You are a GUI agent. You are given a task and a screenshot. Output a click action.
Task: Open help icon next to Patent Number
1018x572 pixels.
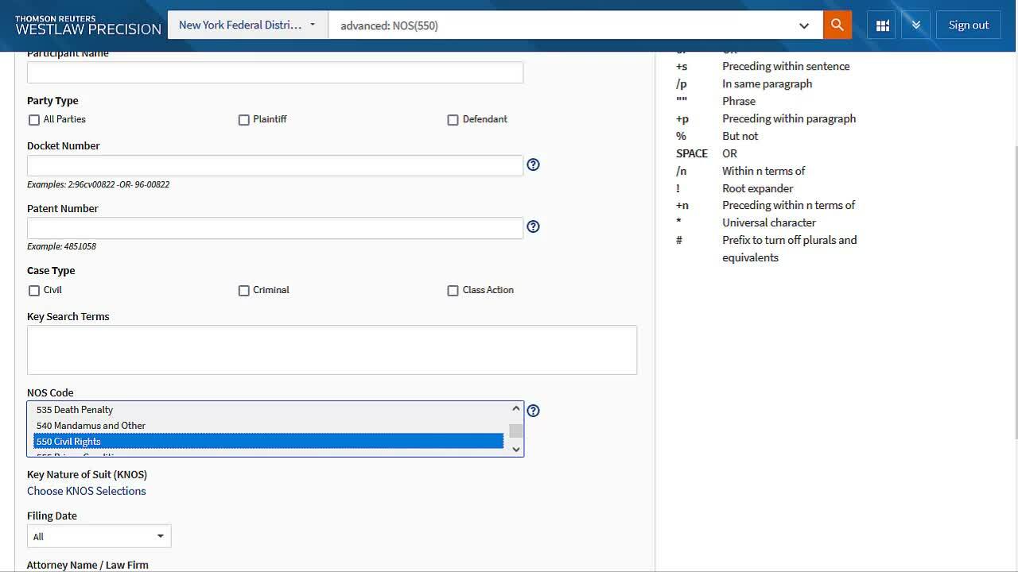click(534, 226)
